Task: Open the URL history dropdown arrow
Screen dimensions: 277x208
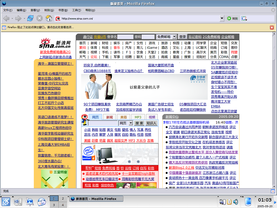Action: 222,18
